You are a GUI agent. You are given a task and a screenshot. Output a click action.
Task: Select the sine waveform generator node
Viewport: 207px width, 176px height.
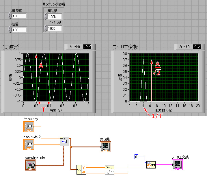[x=64, y=142]
